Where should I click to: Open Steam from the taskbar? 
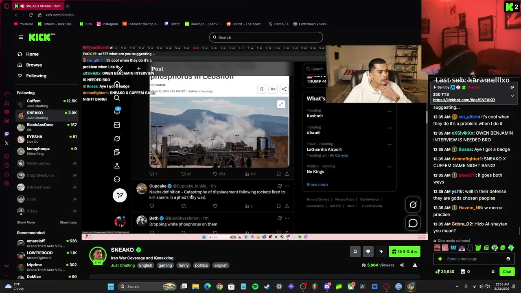[x=267, y=286]
